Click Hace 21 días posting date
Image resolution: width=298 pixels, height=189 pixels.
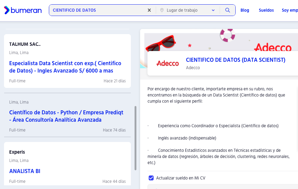coord(115,81)
